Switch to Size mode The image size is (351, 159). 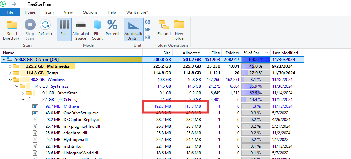click(64, 29)
